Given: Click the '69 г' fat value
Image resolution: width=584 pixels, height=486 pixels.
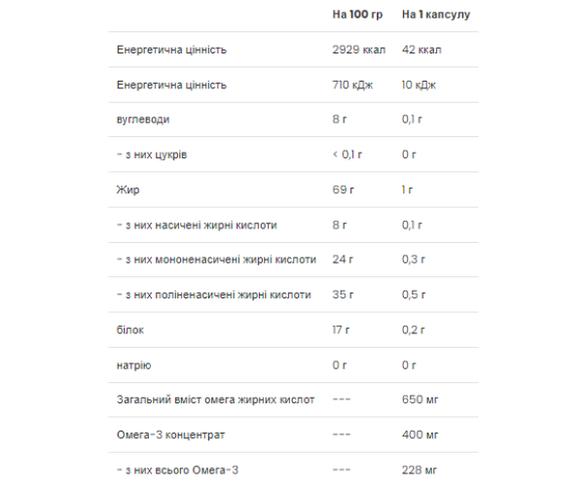Looking at the screenshot, I should (343, 190).
